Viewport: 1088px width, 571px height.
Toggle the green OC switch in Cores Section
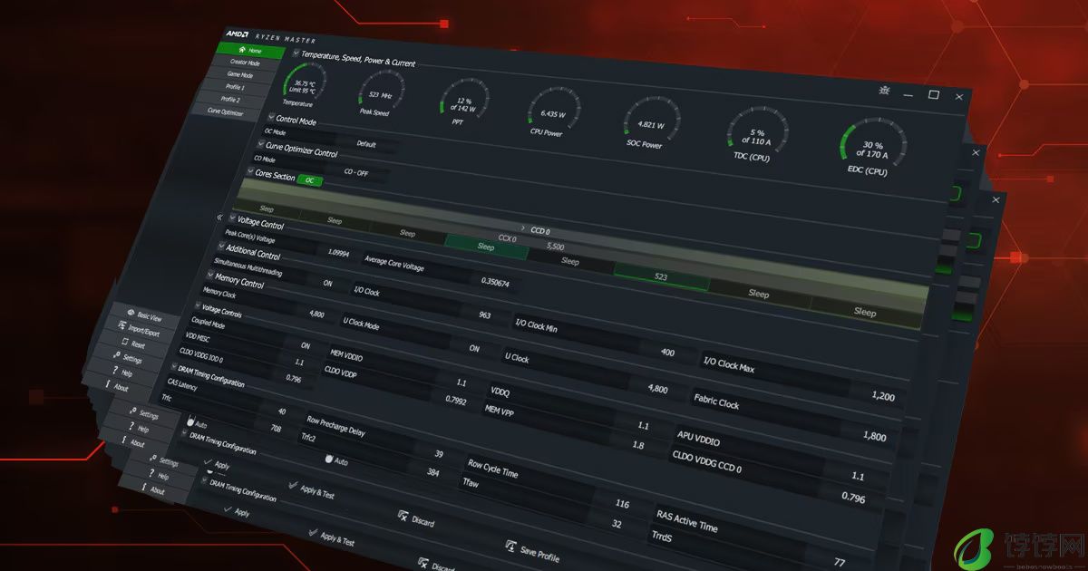pos(310,180)
